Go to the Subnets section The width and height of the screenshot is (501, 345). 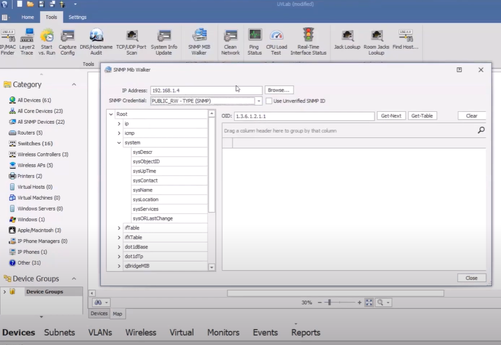(60, 332)
